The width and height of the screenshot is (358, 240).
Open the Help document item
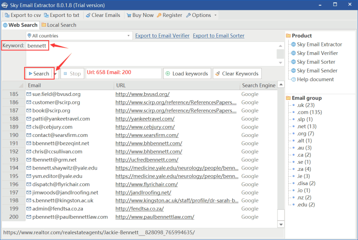click(x=315, y=79)
